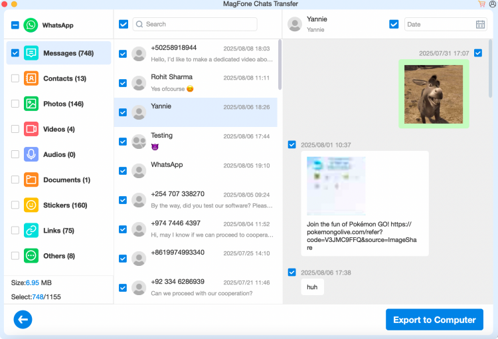Click the message pane scrollbar
Viewport: 498px width, 339px height.
[x=491, y=68]
